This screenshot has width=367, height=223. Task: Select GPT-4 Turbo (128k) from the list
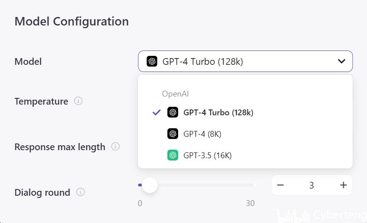pyautogui.click(x=218, y=113)
